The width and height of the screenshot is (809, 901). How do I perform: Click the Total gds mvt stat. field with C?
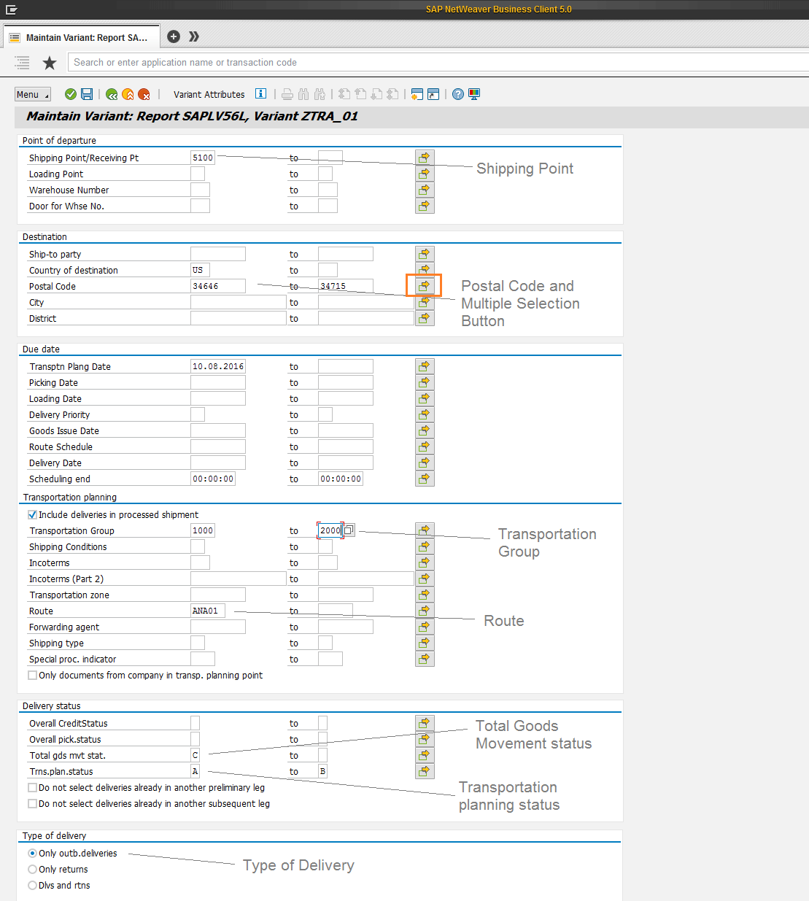coord(195,755)
